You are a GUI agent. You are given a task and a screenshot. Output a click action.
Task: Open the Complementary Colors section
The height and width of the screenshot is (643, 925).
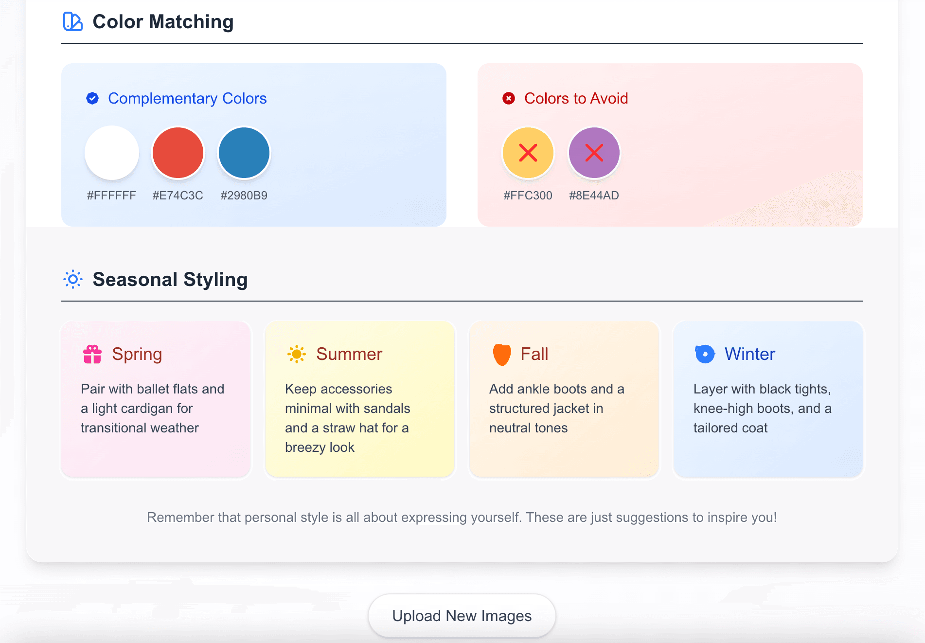(x=188, y=98)
